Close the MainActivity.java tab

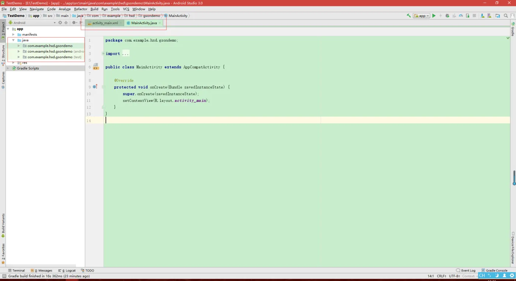[x=160, y=23]
